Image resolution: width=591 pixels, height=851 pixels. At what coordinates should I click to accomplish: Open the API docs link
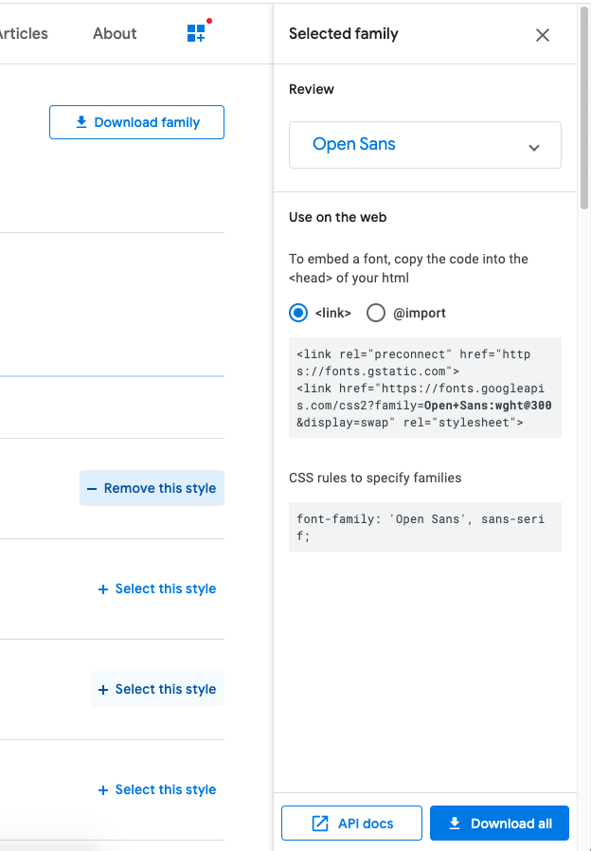click(351, 824)
